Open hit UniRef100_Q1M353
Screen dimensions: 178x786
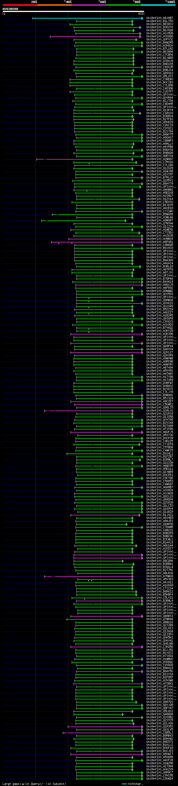[160, 727]
